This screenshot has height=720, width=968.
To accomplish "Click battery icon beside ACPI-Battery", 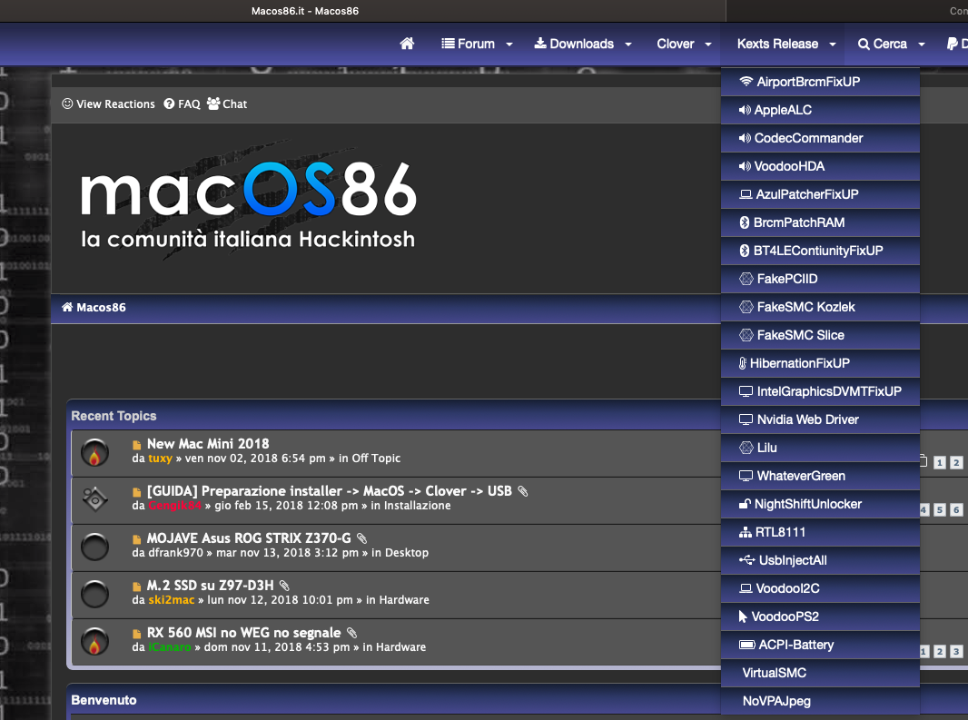I will [747, 645].
